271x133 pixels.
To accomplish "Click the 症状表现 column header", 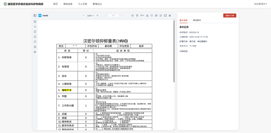I will 123,51.
